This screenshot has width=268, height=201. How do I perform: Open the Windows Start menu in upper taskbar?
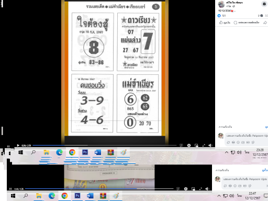(x=20, y=152)
